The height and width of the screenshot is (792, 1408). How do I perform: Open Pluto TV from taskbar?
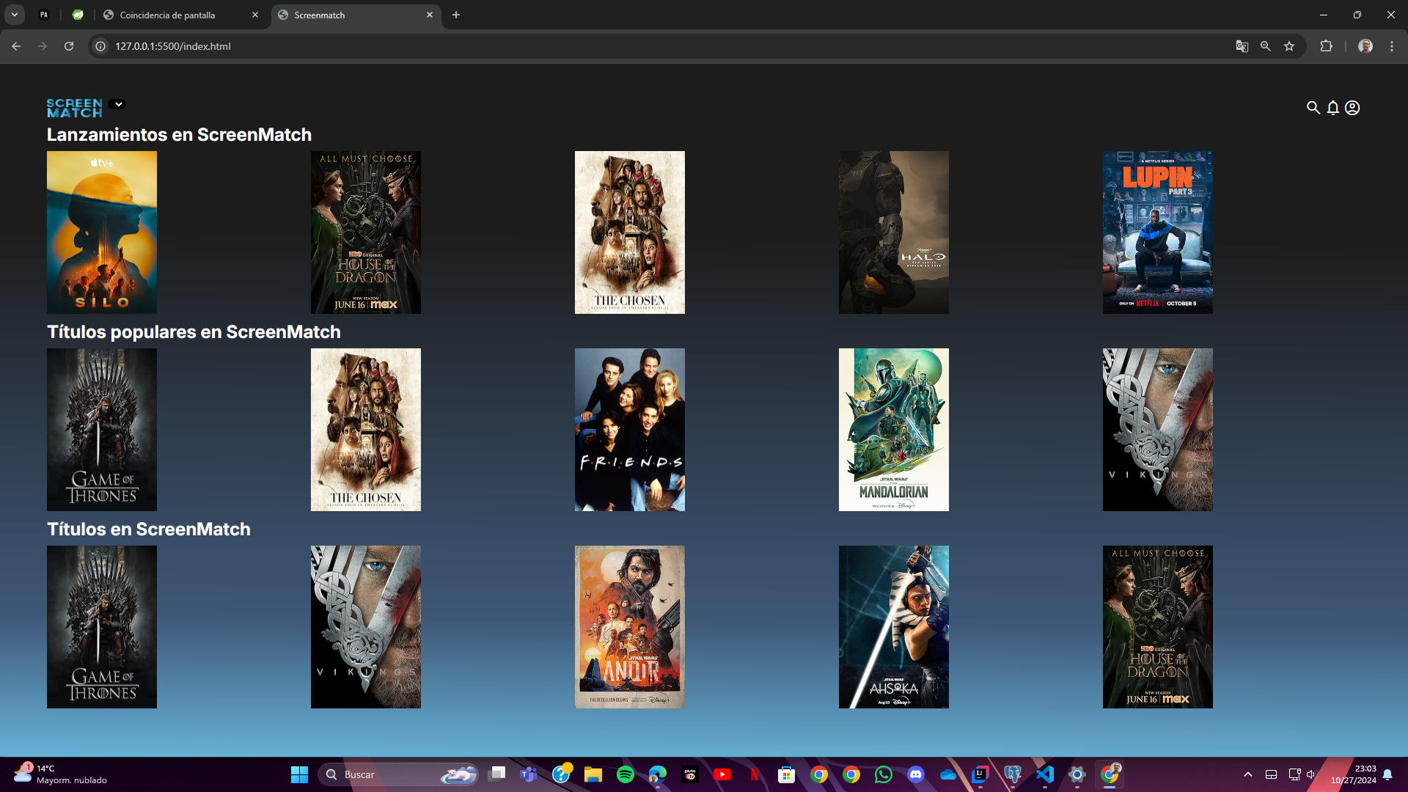(690, 774)
